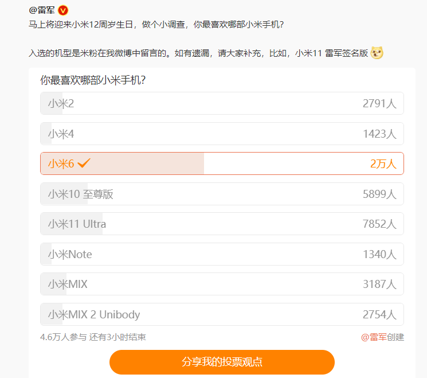
Task: Select the 小米4 poll option
Action: [222, 134]
